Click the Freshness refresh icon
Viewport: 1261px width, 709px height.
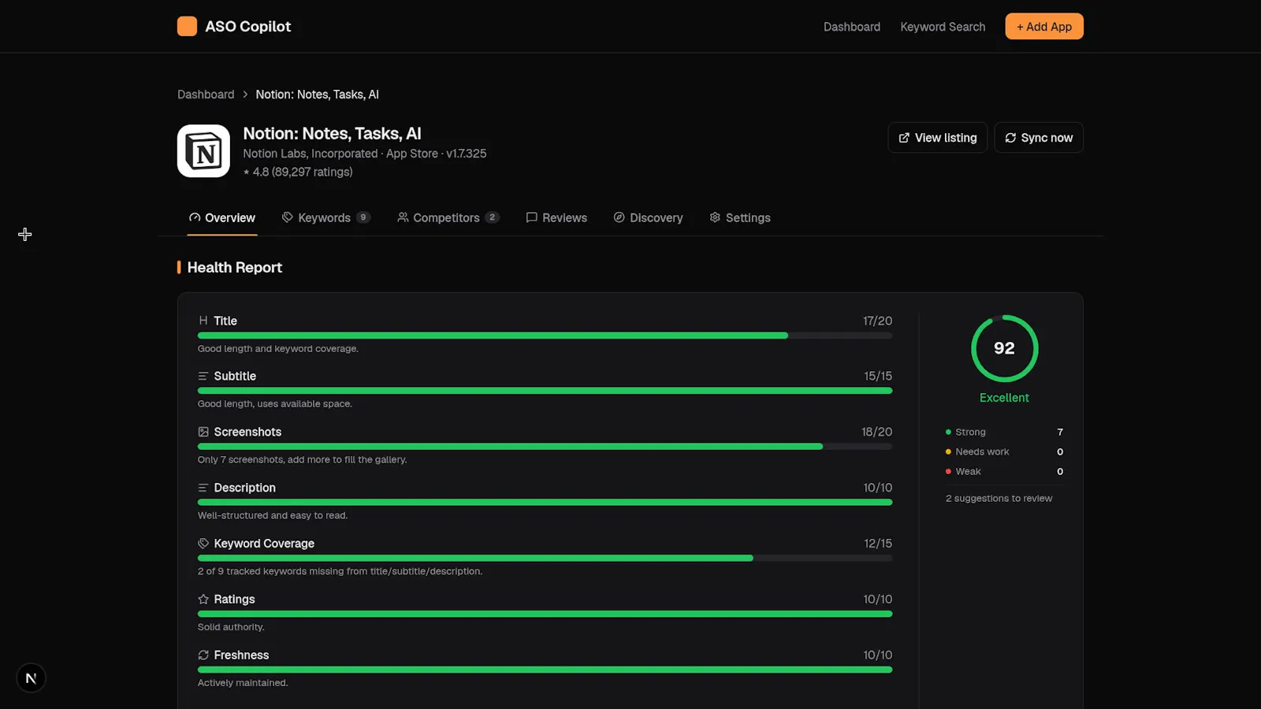click(x=203, y=655)
